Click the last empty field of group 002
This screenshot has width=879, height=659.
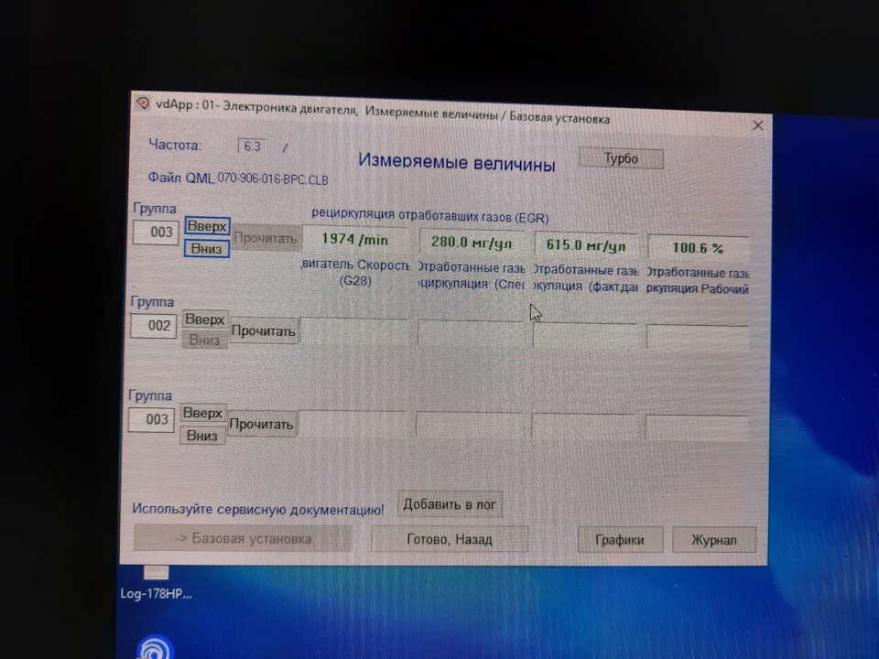click(698, 337)
